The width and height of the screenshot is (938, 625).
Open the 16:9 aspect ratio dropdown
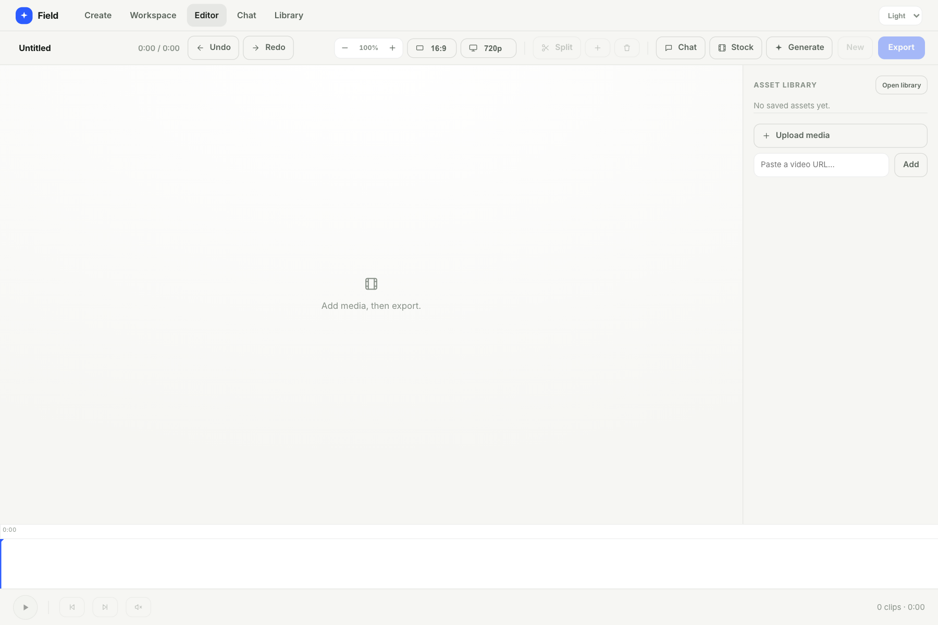[431, 48]
